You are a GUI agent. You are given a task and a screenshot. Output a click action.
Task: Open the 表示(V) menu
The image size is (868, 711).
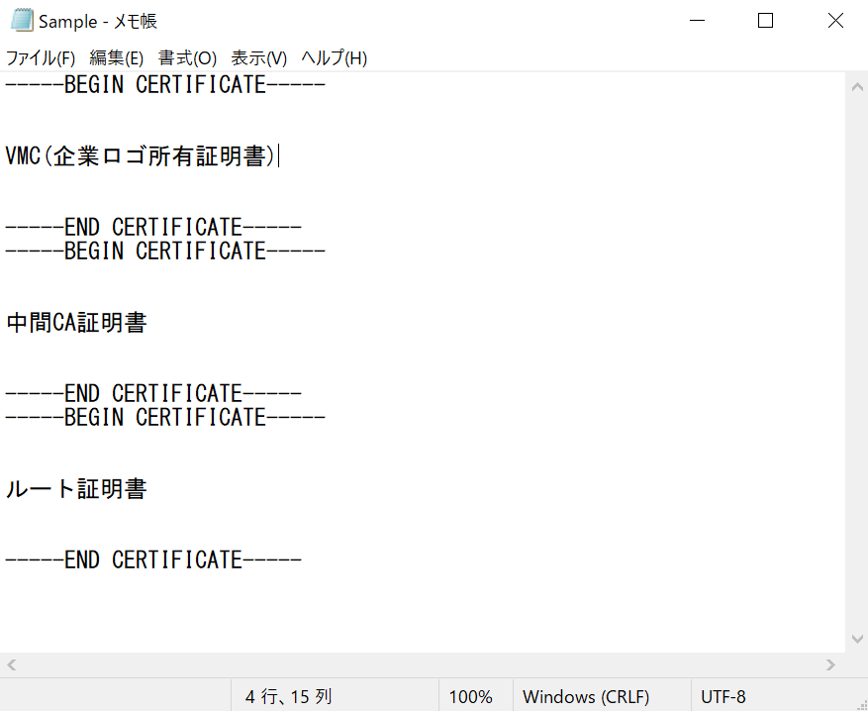[x=258, y=58]
